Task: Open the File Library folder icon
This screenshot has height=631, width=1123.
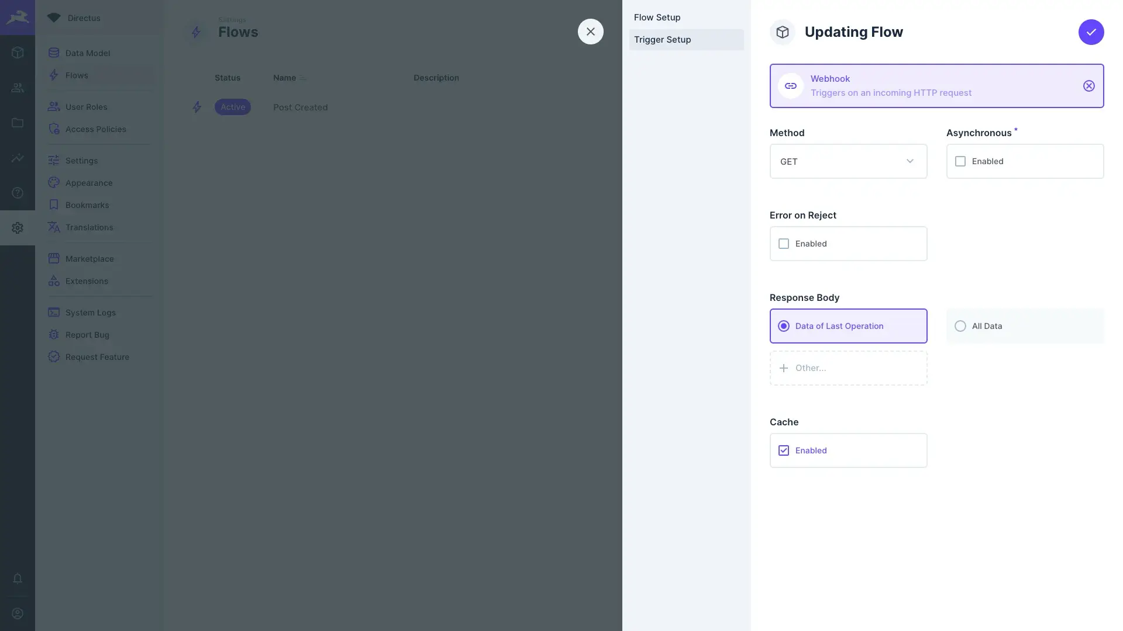Action: 18,123
